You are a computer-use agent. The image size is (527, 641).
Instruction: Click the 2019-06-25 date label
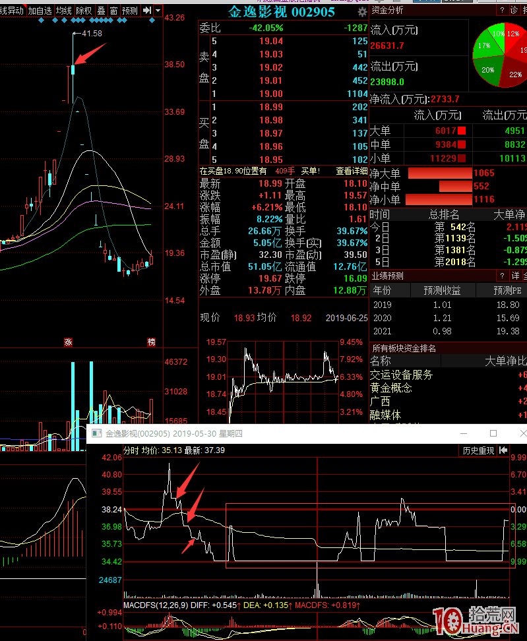(x=347, y=318)
